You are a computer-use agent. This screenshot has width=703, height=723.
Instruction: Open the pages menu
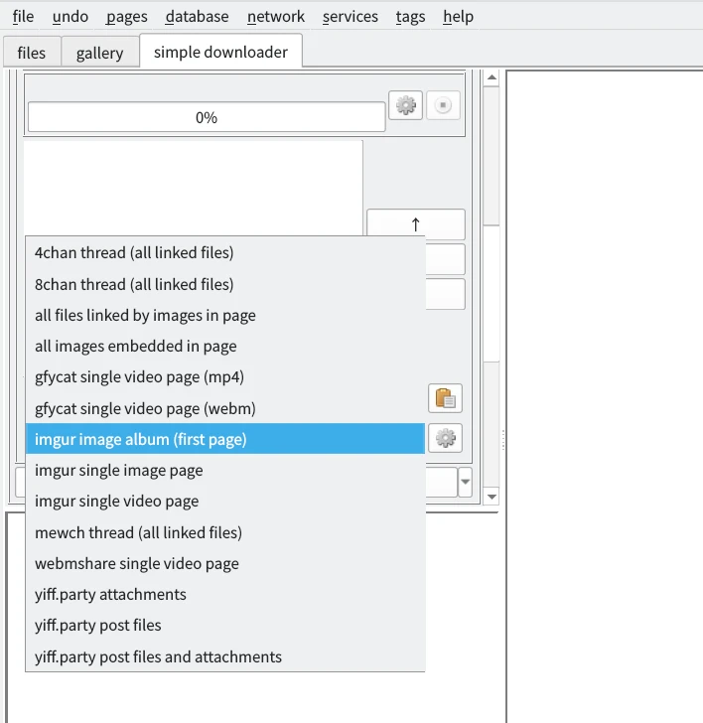pyautogui.click(x=127, y=17)
